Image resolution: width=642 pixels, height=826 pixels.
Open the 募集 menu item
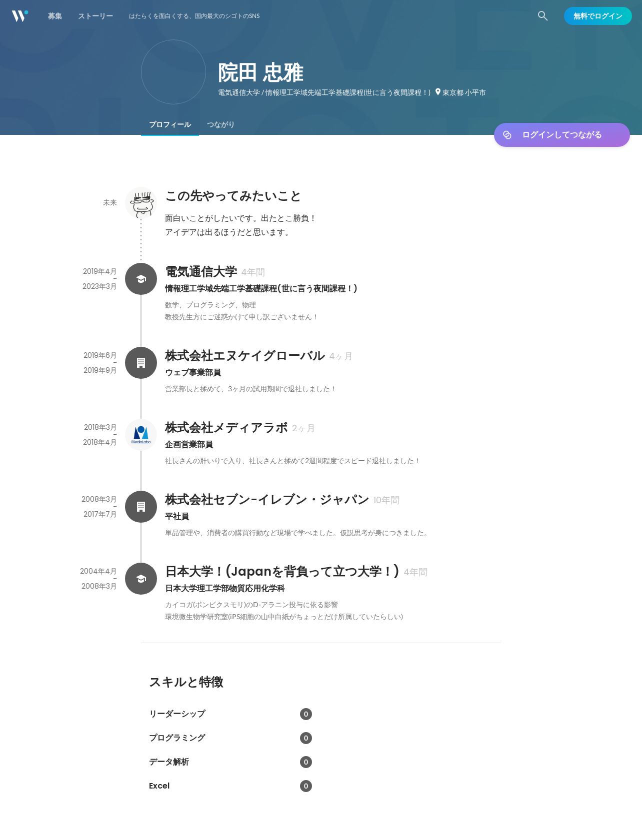(x=55, y=16)
